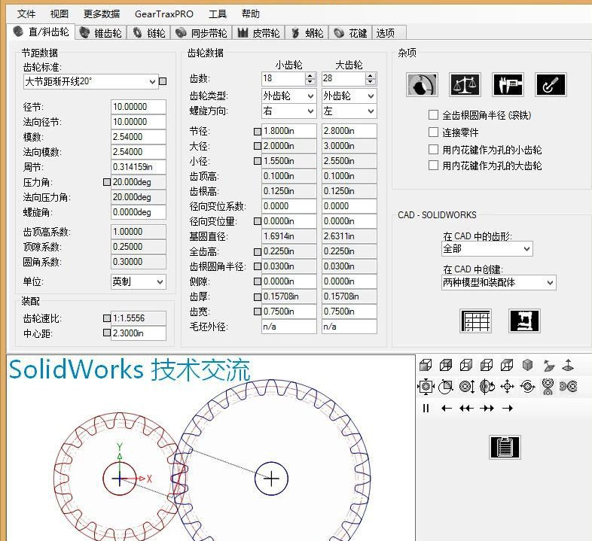This screenshot has height=541, width=592.
Task: Click the spreadsheet table icon under CAD
Action: tap(475, 321)
